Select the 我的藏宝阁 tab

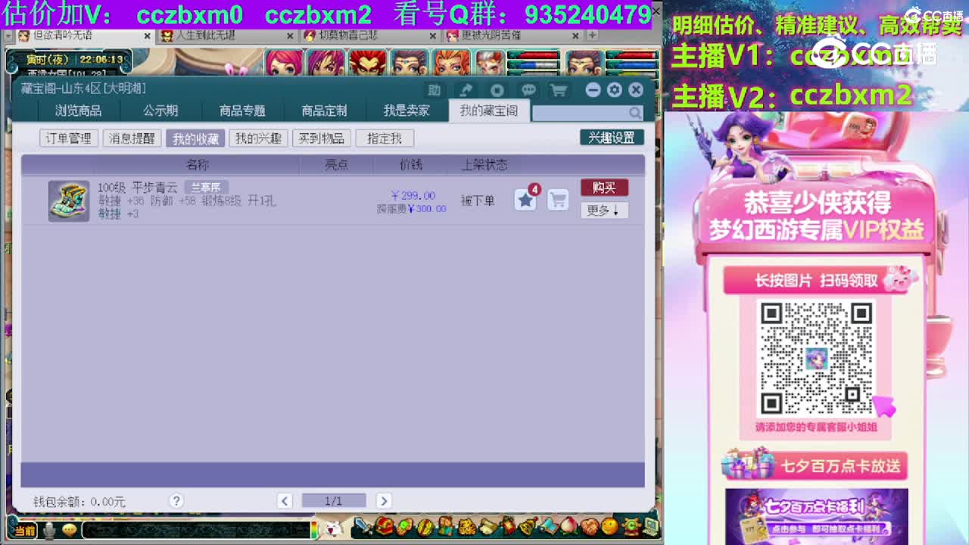489,111
